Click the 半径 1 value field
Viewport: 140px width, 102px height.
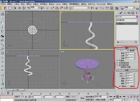(x=129, y=74)
